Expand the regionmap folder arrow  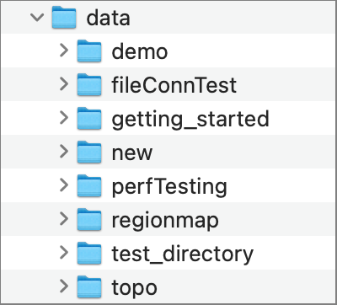click(x=64, y=219)
